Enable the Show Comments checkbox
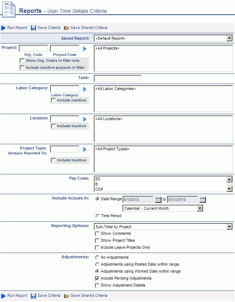The width and height of the screenshot is (235, 302). [97, 234]
